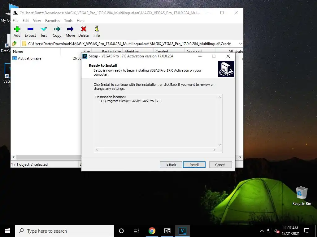Maximize the 7-Zip window
The image size is (317, 237).
click(222, 13)
